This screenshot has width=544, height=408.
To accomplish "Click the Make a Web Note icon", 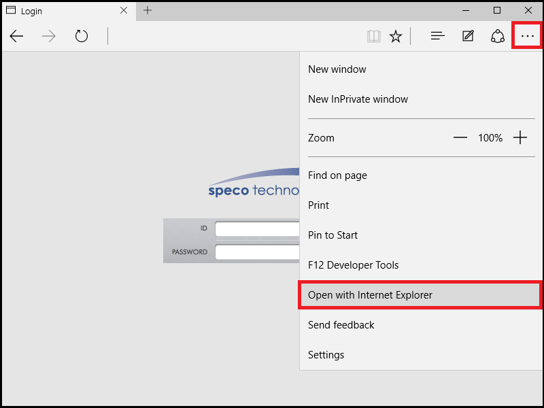I will tap(468, 36).
